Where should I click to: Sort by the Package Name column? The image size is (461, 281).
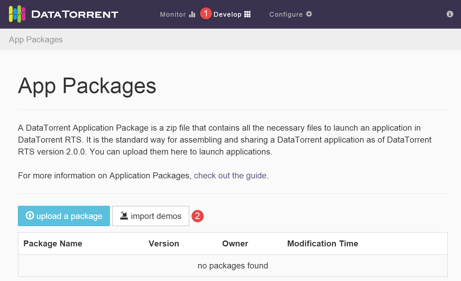pyautogui.click(x=53, y=244)
